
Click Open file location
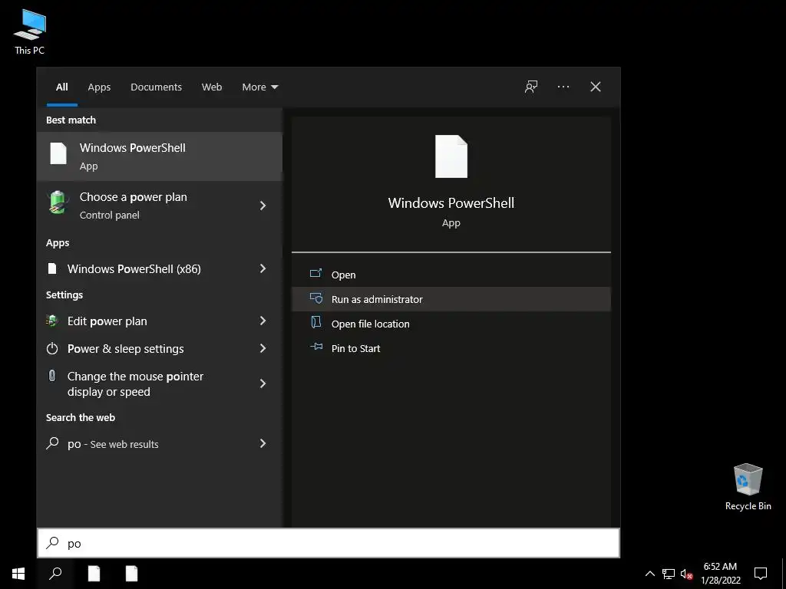(x=451, y=324)
